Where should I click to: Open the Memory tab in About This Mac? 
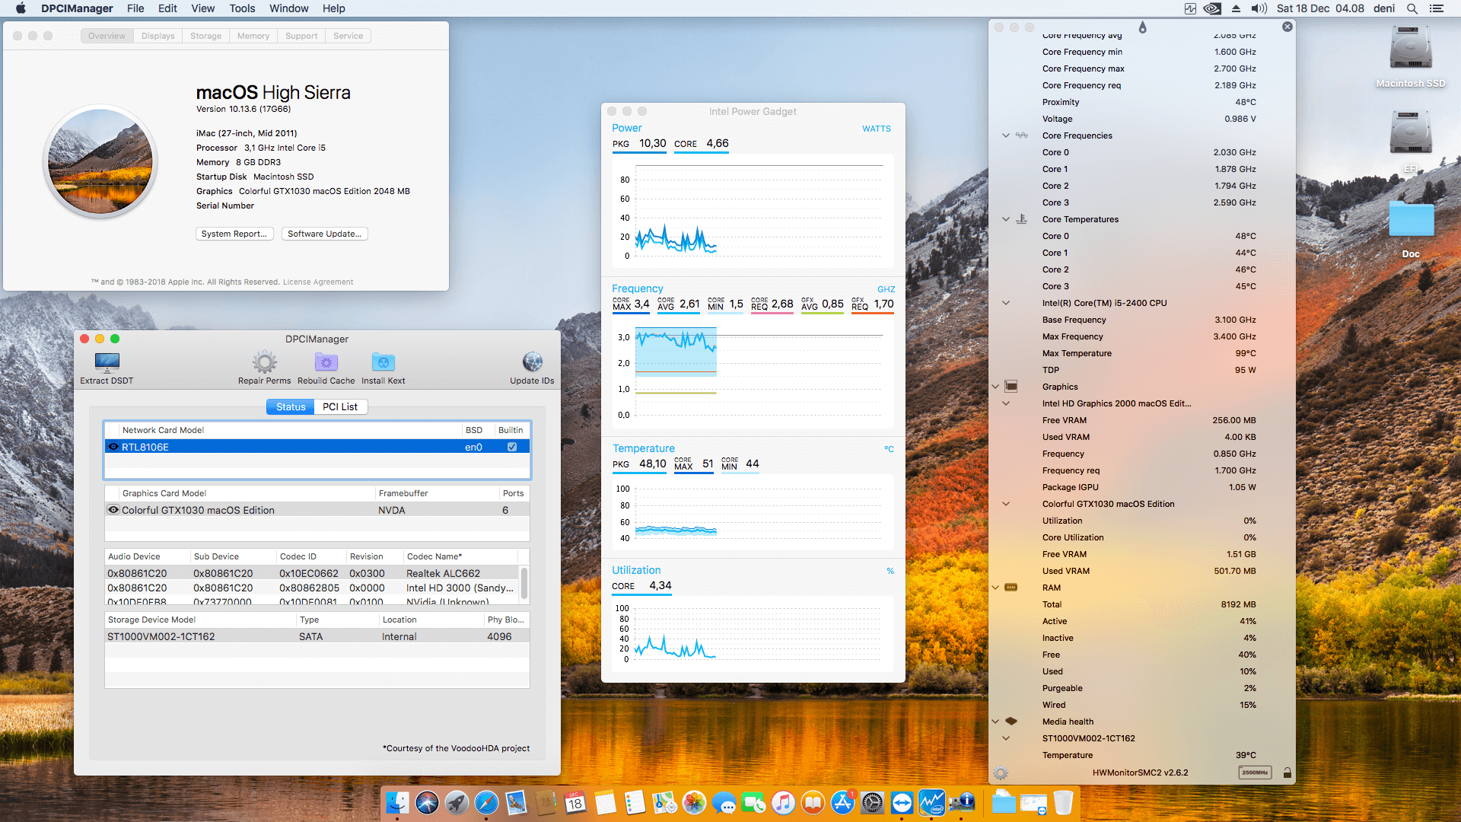[253, 36]
